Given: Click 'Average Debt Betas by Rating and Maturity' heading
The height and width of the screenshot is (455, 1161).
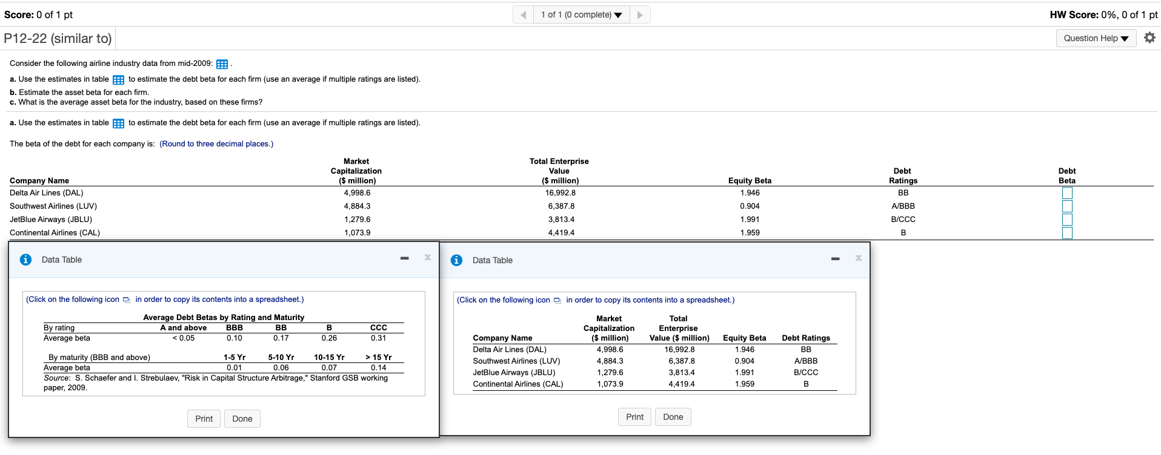Looking at the screenshot, I should click(x=224, y=318).
